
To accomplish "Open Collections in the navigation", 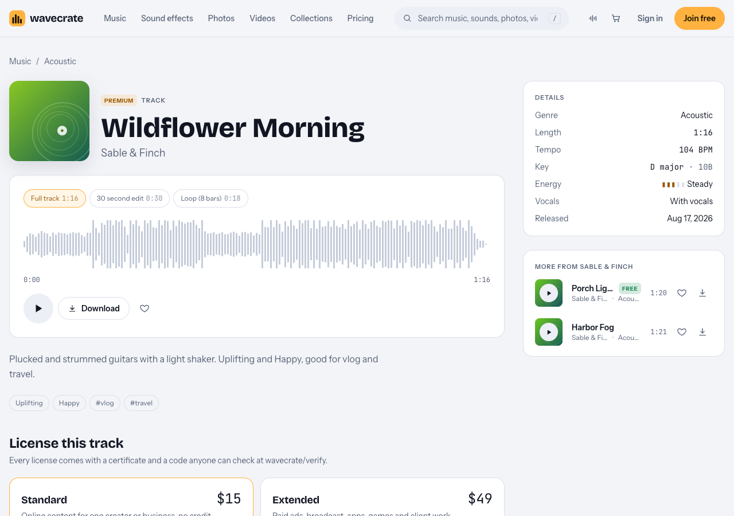I will click(311, 18).
